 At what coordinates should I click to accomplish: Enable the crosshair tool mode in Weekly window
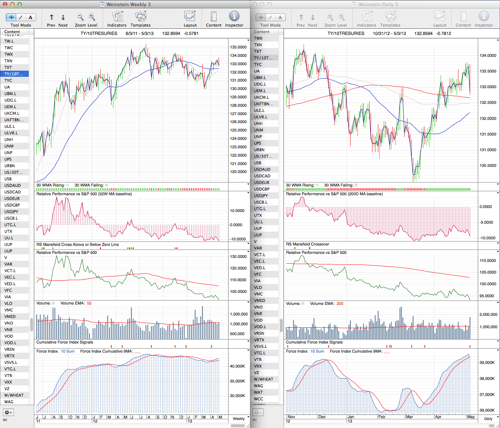[11, 17]
